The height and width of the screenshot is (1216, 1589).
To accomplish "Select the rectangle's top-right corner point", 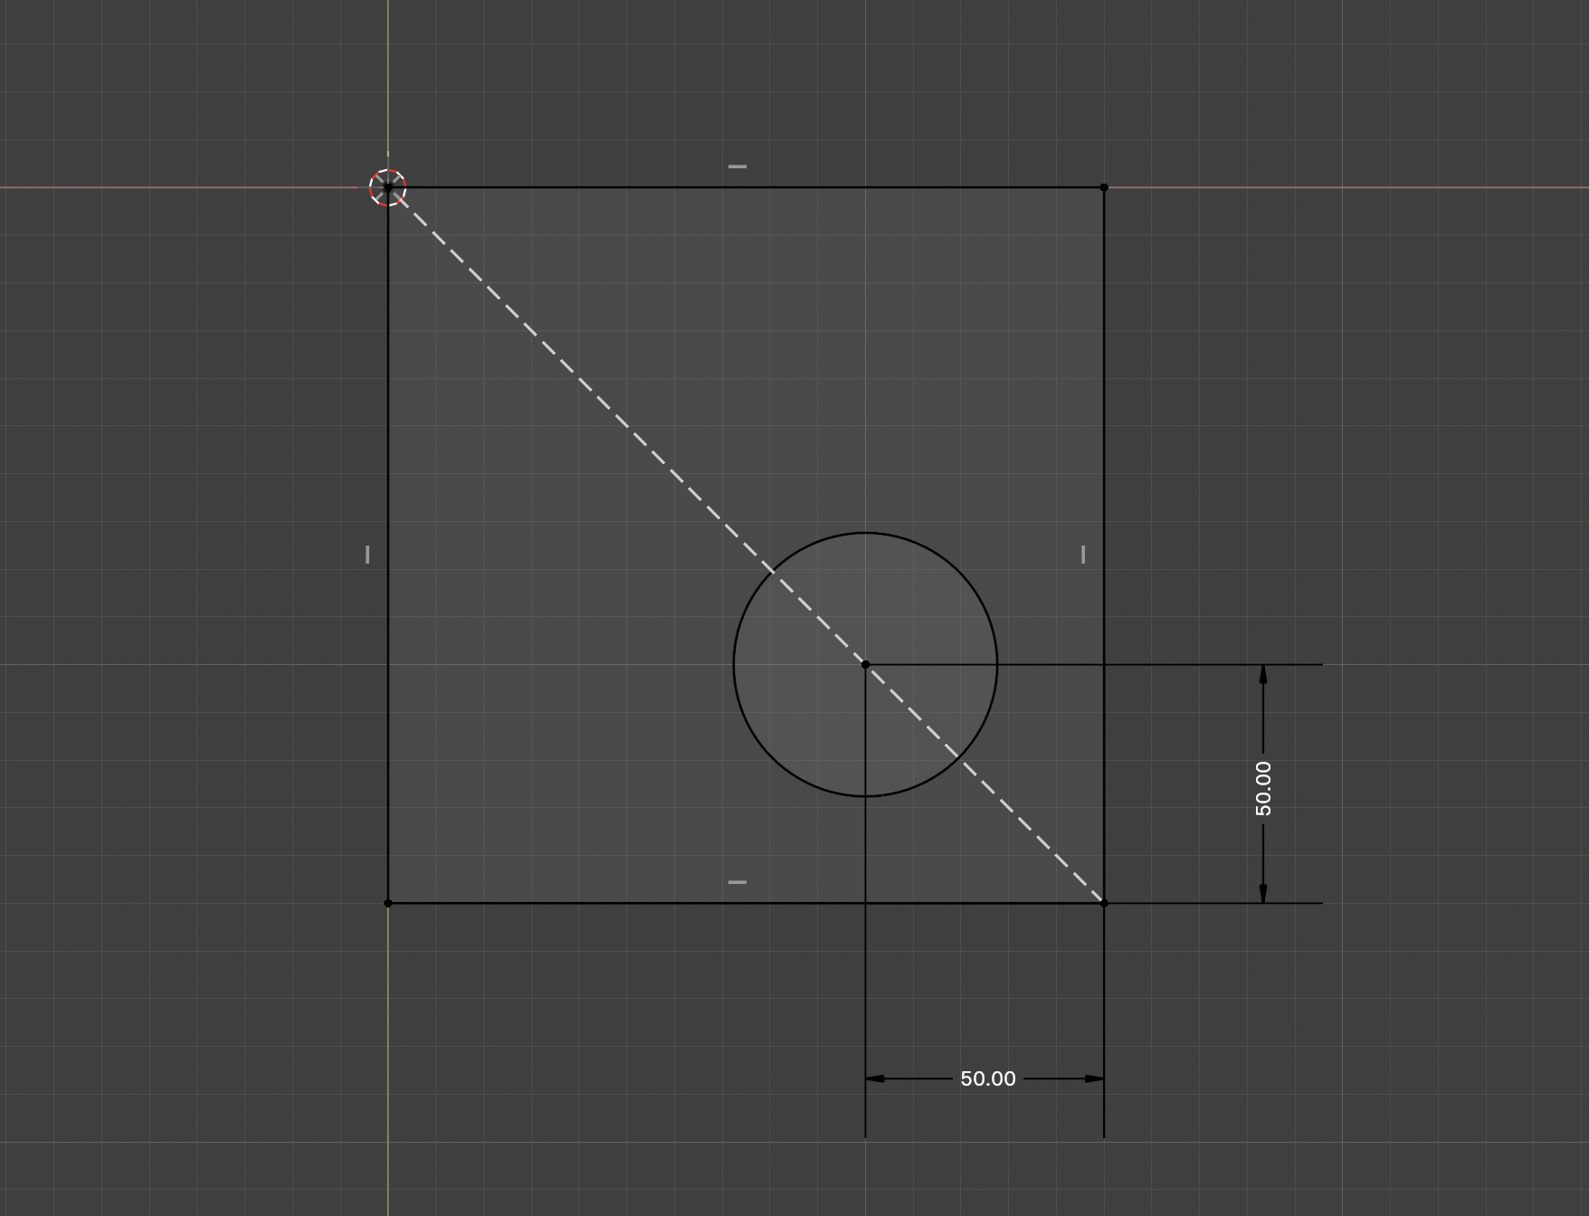I will click(1104, 187).
